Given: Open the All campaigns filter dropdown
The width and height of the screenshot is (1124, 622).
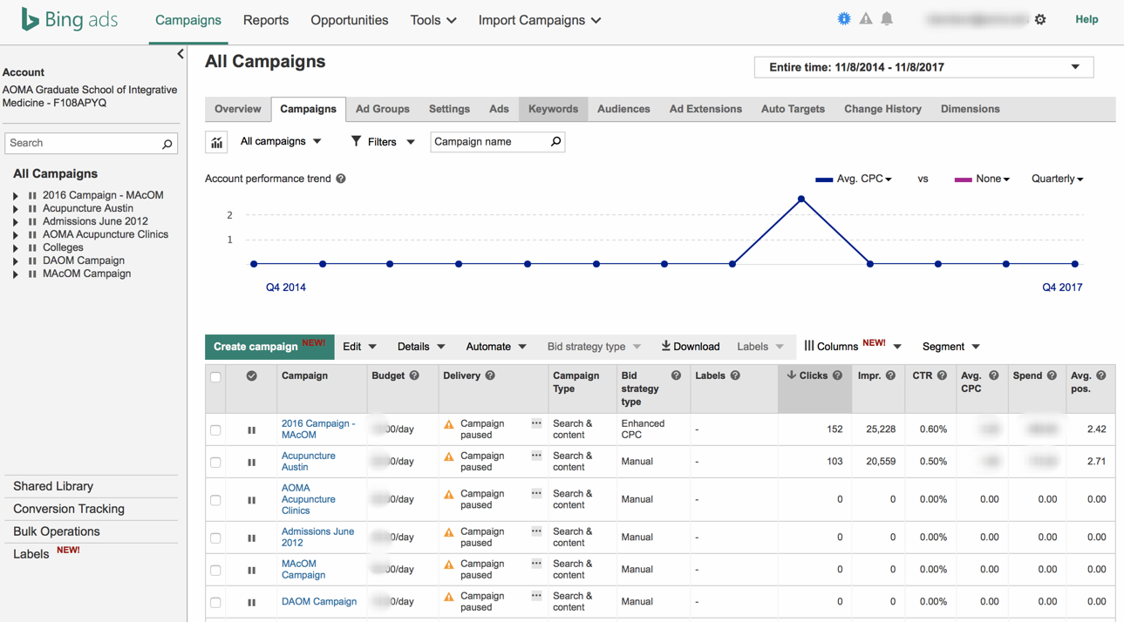Looking at the screenshot, I should (x=281, y=141).
